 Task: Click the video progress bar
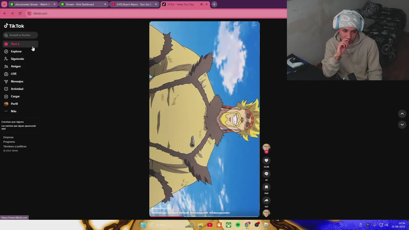point(204,217)
